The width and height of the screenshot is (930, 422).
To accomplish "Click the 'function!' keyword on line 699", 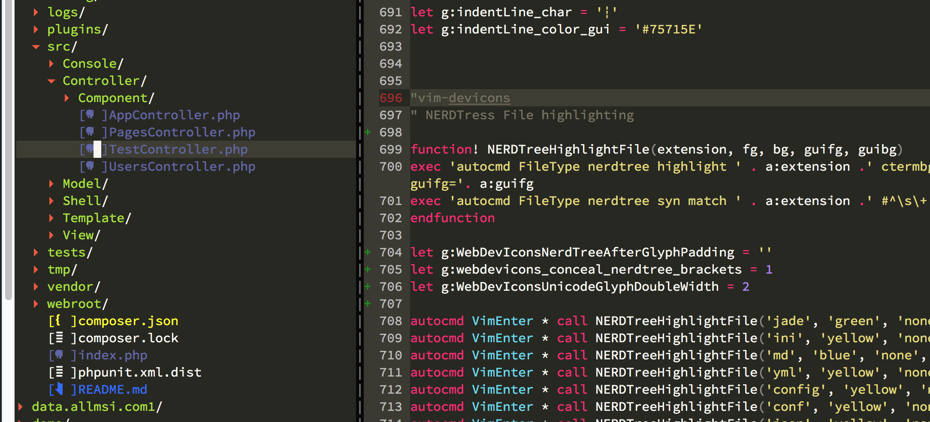I will [444, 149].
